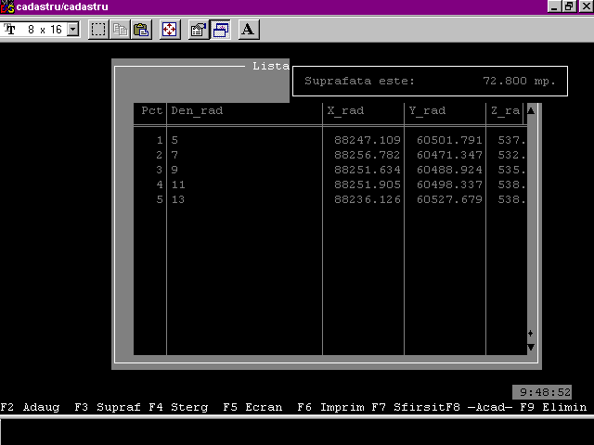594x445 pixels.
Task: Click F2 Adaug in the function bar
Action: [x=30, y=407]
